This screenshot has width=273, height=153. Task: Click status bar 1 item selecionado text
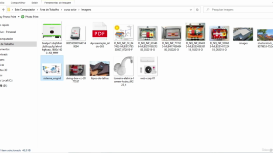(x=11, y=150)
